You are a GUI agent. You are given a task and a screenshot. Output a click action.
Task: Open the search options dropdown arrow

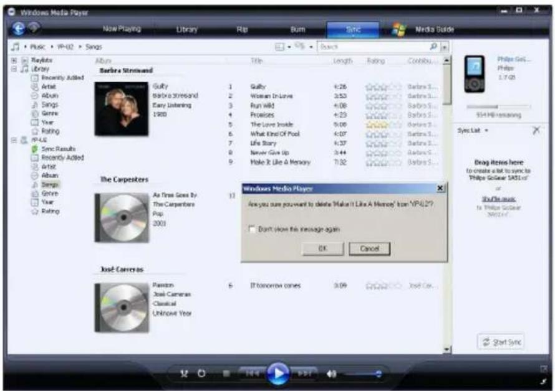click(445, 47)
